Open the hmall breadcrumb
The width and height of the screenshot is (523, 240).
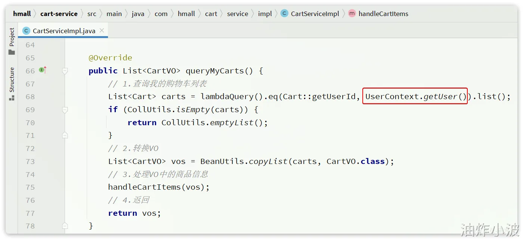22,14
